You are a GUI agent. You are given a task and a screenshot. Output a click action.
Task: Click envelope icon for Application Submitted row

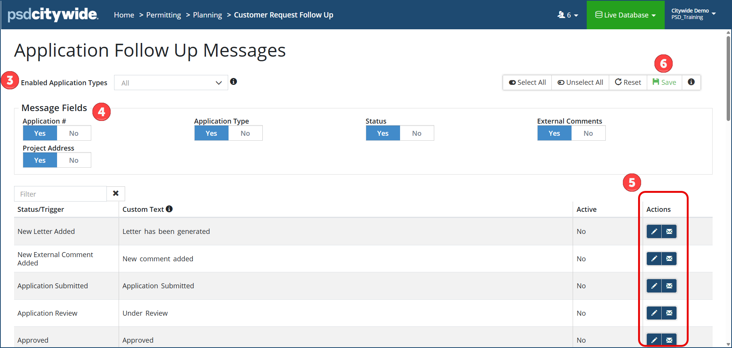tap(669, 286)
